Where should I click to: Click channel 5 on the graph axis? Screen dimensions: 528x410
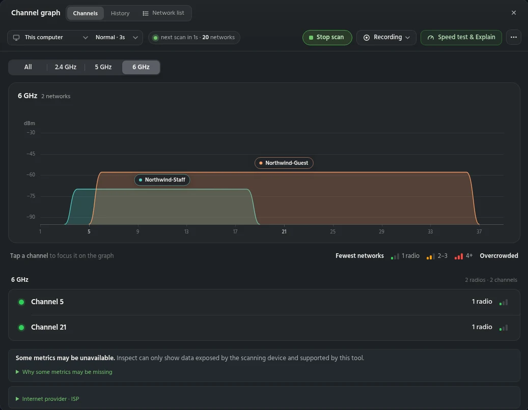[x=89, y=232]
